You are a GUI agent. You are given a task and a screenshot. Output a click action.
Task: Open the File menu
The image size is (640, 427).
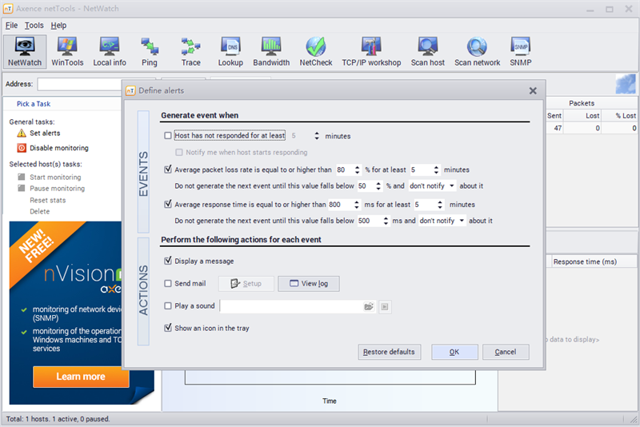click(x=11, y=26)
